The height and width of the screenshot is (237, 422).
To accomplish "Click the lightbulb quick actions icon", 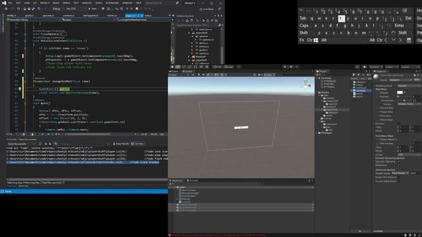I will [x=20, y=89].
